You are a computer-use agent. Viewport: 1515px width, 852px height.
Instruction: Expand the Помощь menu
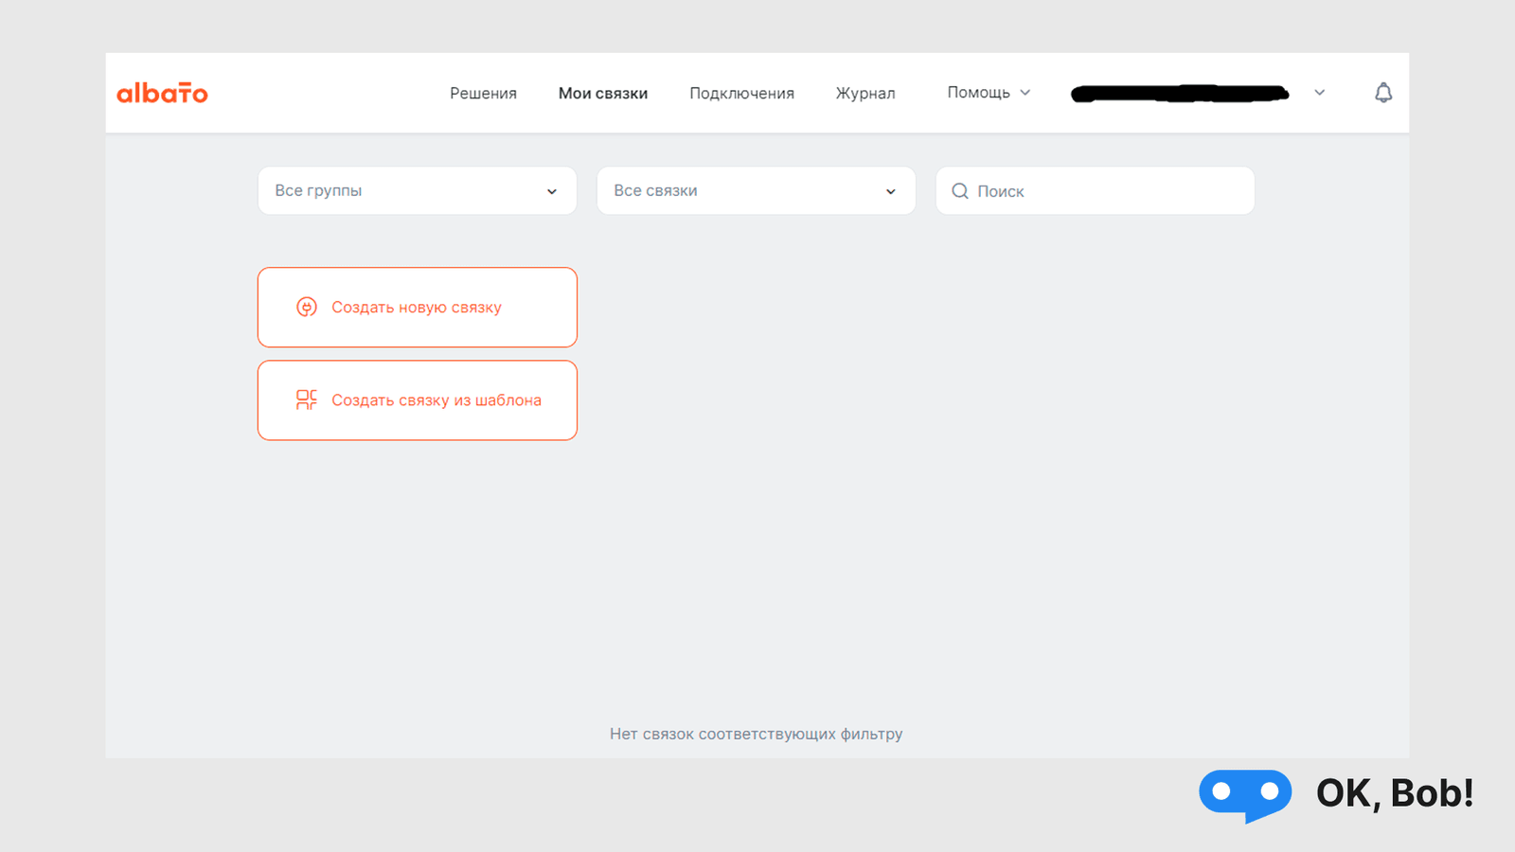978,93
